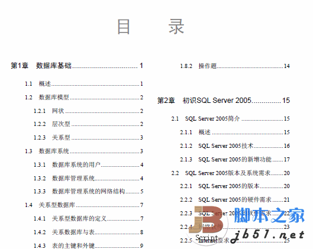313x249 pixels.
Task: Select 1.4.1 关系型数据库的定义 entry
Action: pyautogui.click(x=88, y=218)
